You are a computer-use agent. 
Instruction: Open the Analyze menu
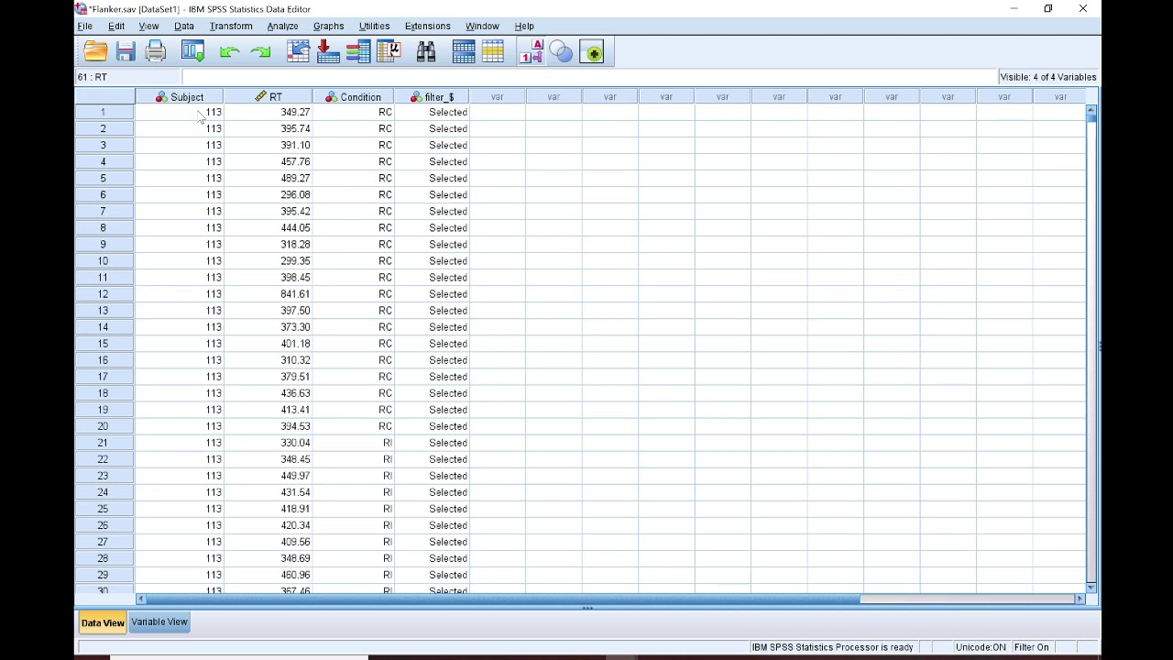tap(282, 27)
